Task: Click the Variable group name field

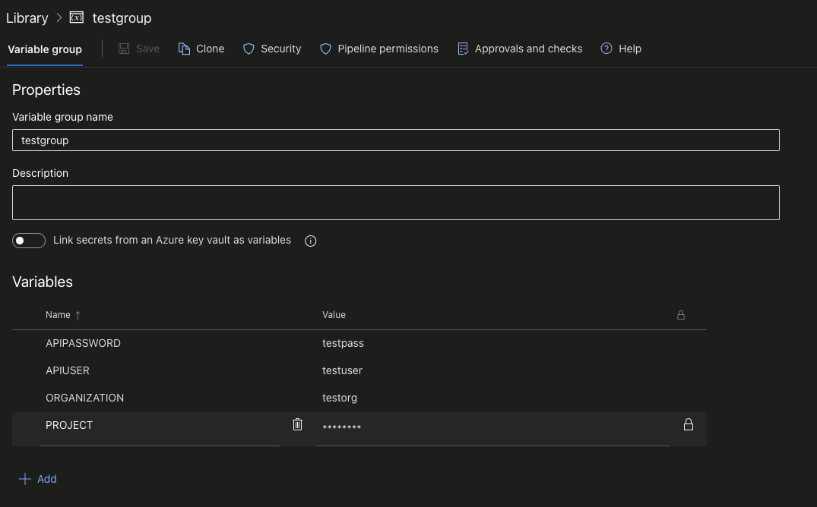Action: click(x=395, y=140)
